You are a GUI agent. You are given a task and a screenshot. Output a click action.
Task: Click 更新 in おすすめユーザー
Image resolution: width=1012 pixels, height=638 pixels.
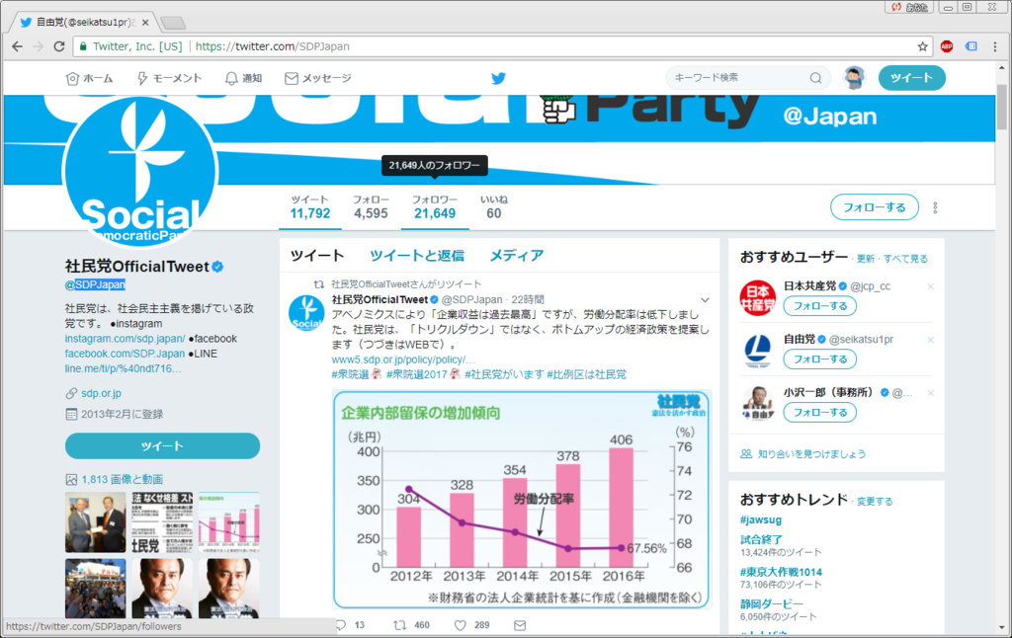[866, 259]
